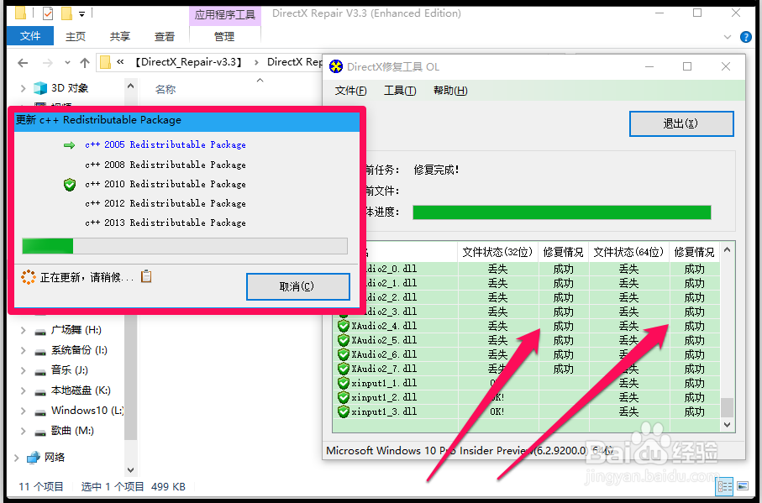Select the 网络 network icon
This screenshot has height=503, width=762.
[x=34, y=458]
